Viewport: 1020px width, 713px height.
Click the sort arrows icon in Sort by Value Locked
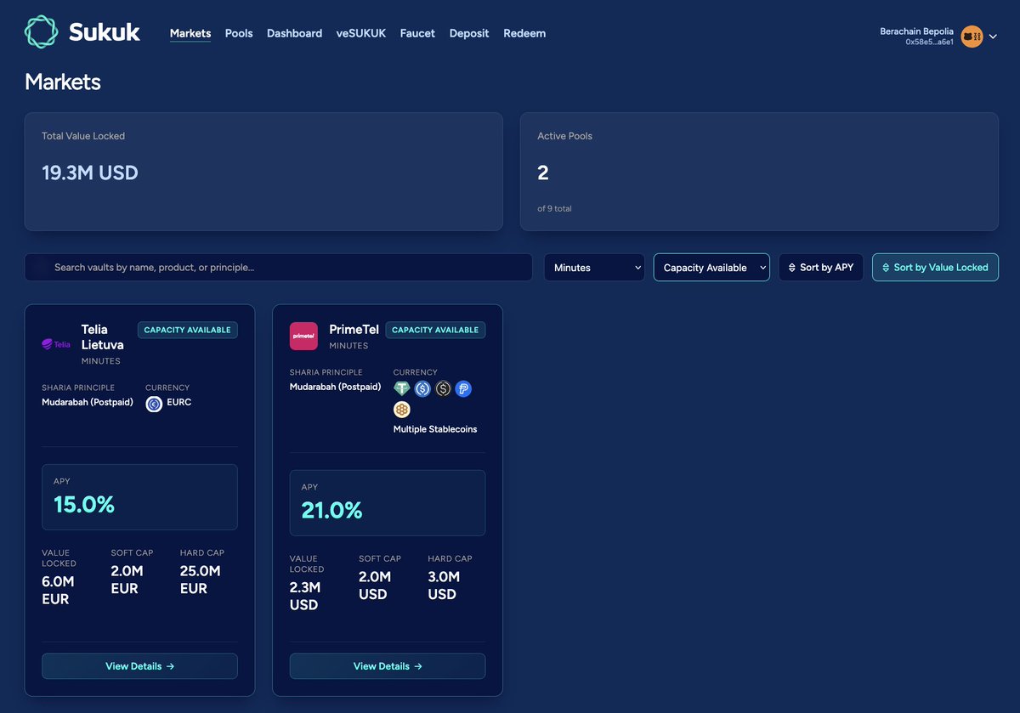(886, 268)
